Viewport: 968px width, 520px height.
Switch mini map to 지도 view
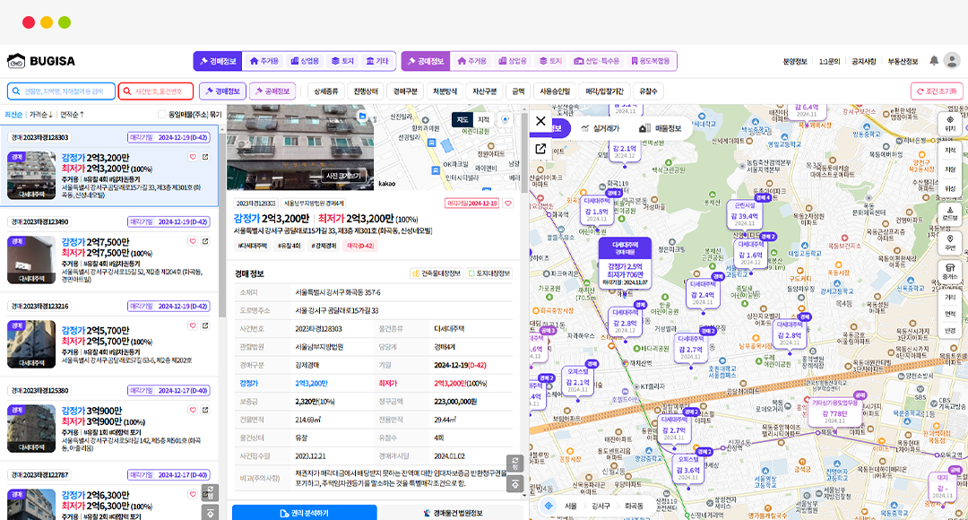(462, 119)
